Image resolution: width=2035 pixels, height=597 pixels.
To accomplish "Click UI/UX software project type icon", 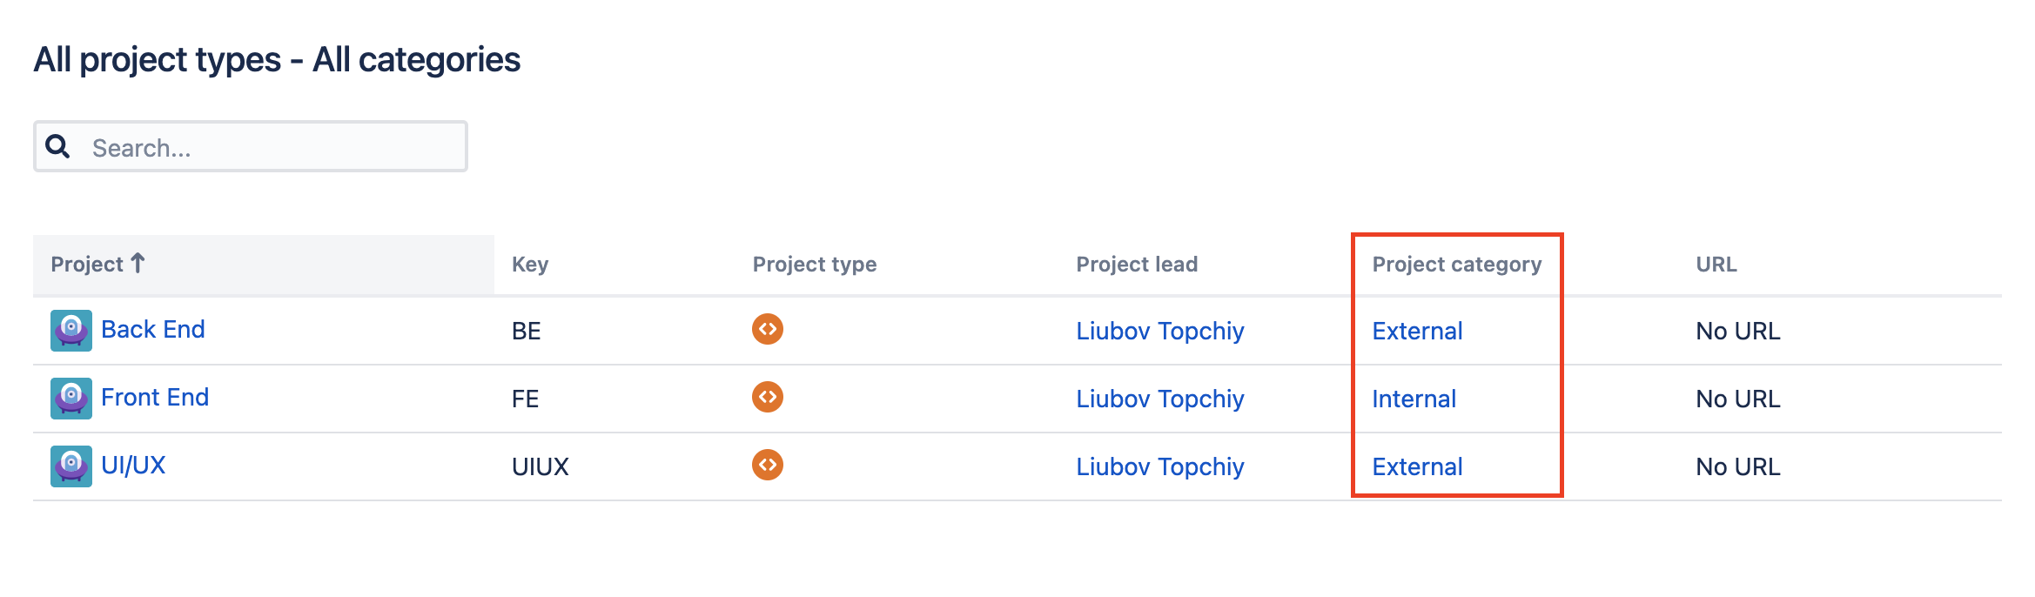I will click(x=767, y=466).
